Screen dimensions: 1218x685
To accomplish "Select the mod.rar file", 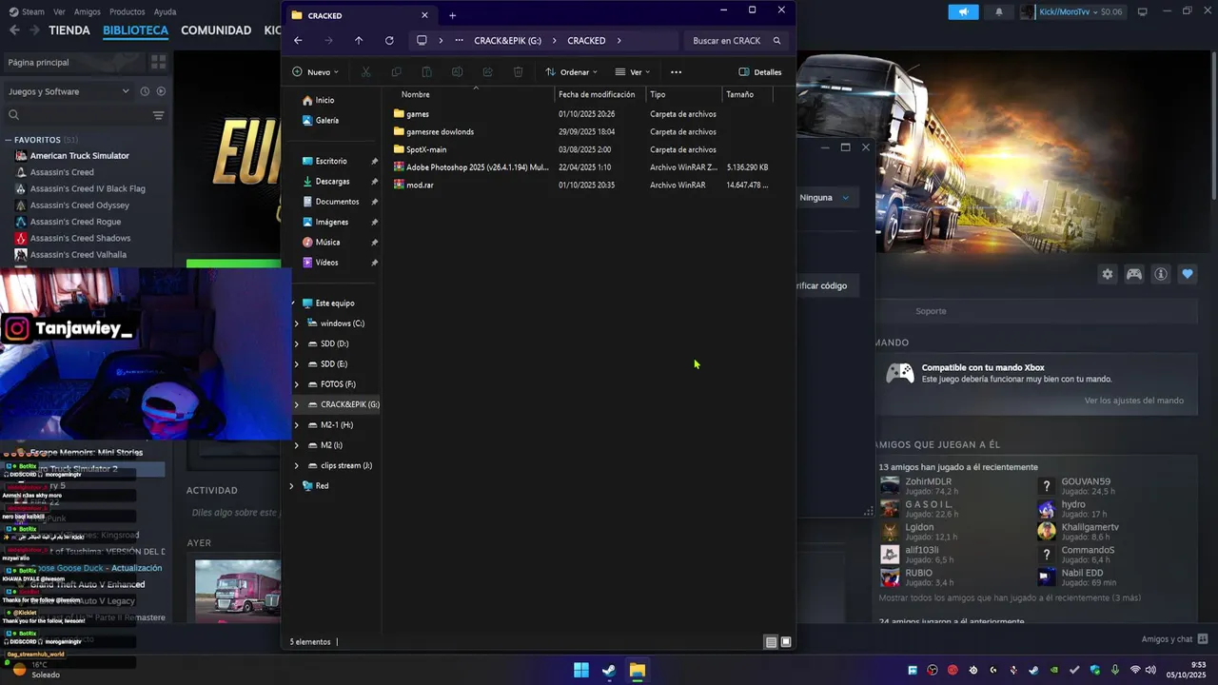I will (x=413, y=186).
